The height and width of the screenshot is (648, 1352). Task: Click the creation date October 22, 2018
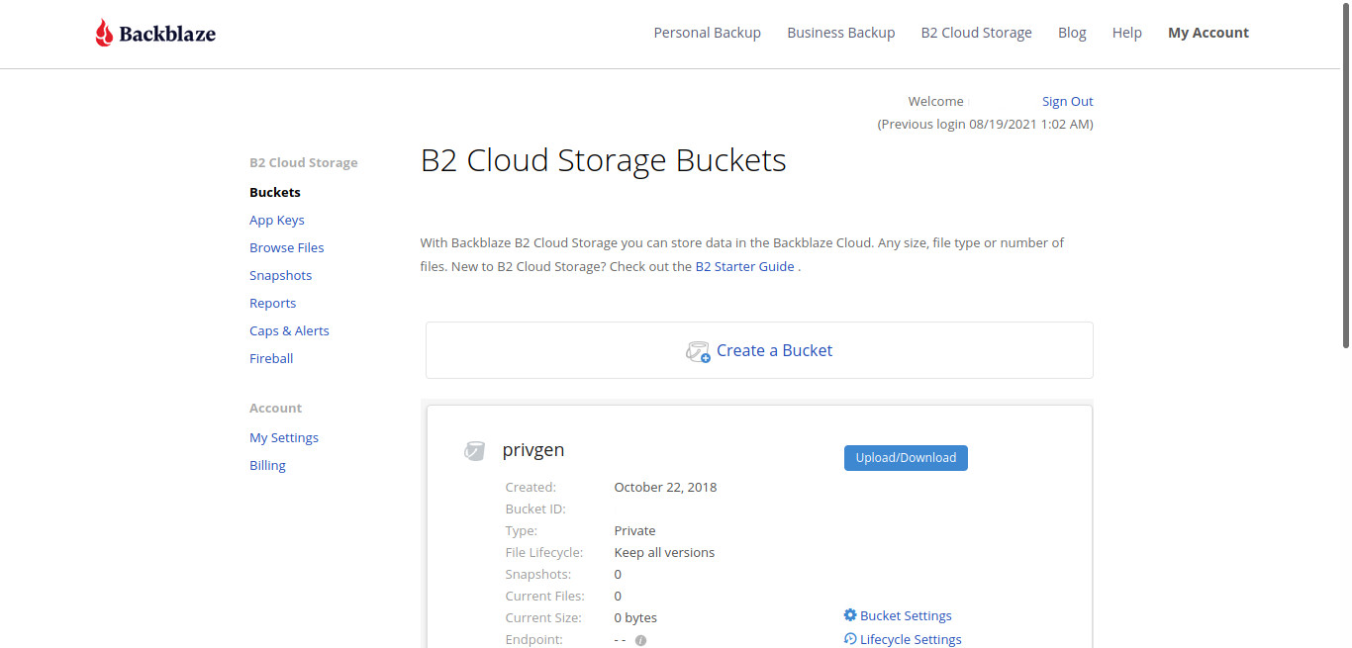pos(665,487)
